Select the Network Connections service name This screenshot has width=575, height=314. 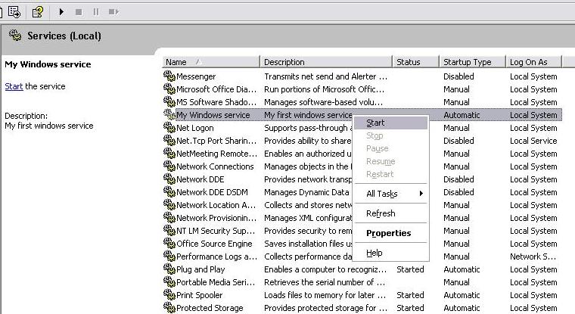click(x=215, y=166)
